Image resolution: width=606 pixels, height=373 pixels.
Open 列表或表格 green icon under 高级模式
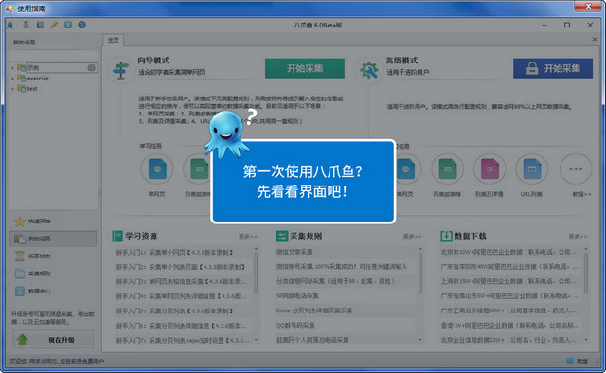pos(448,169)
